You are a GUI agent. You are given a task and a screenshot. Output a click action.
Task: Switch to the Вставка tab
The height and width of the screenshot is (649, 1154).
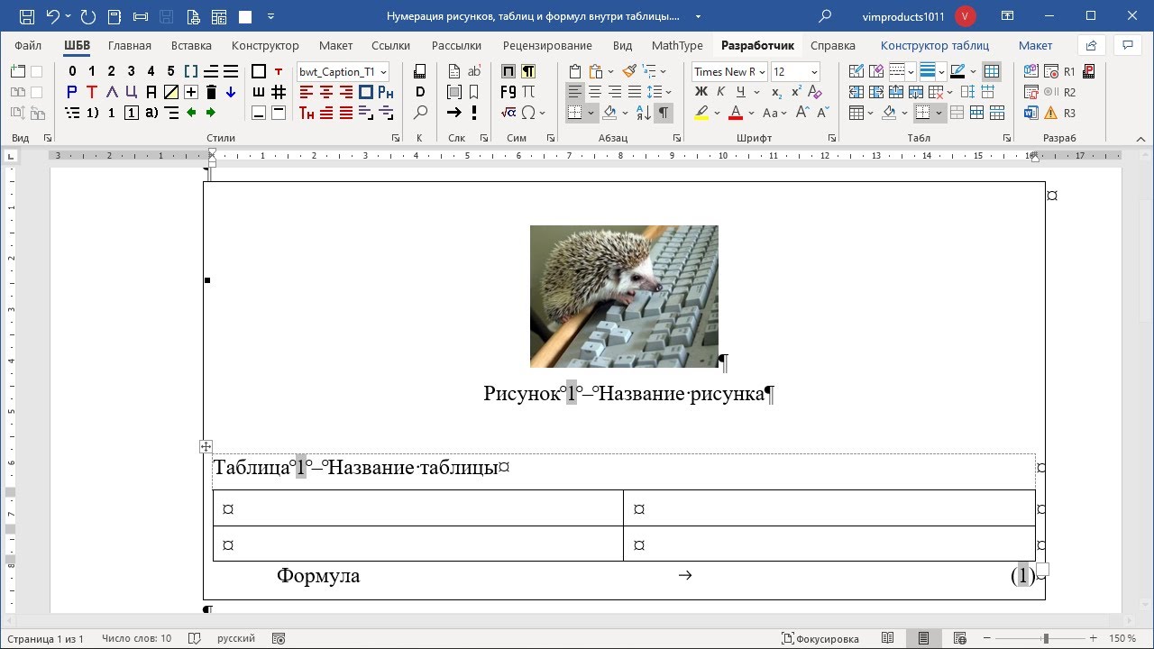coord(191,45)
